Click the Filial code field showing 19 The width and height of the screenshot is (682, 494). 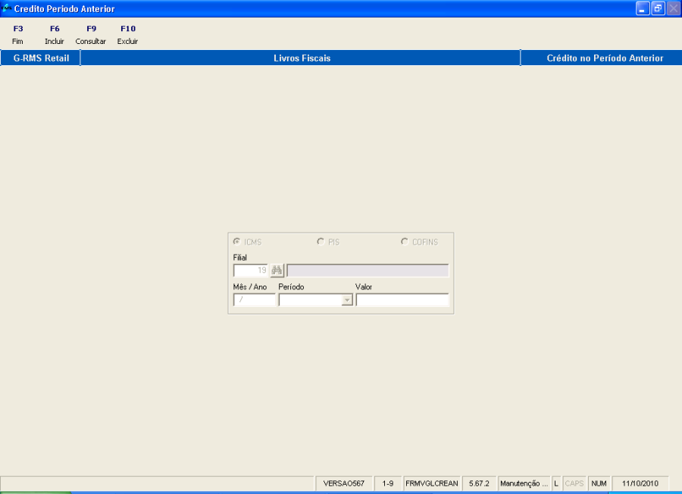(251, 270)
